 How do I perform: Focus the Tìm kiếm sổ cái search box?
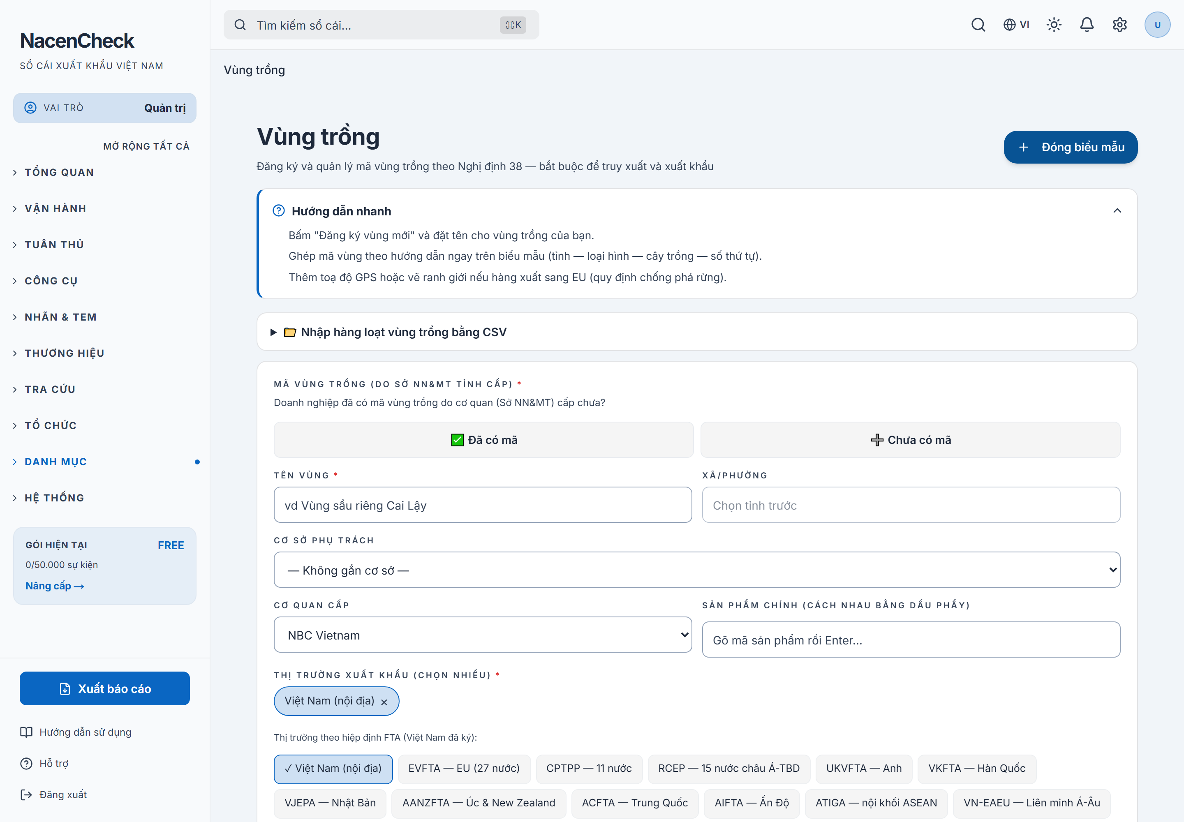click(x=381, y=25)
